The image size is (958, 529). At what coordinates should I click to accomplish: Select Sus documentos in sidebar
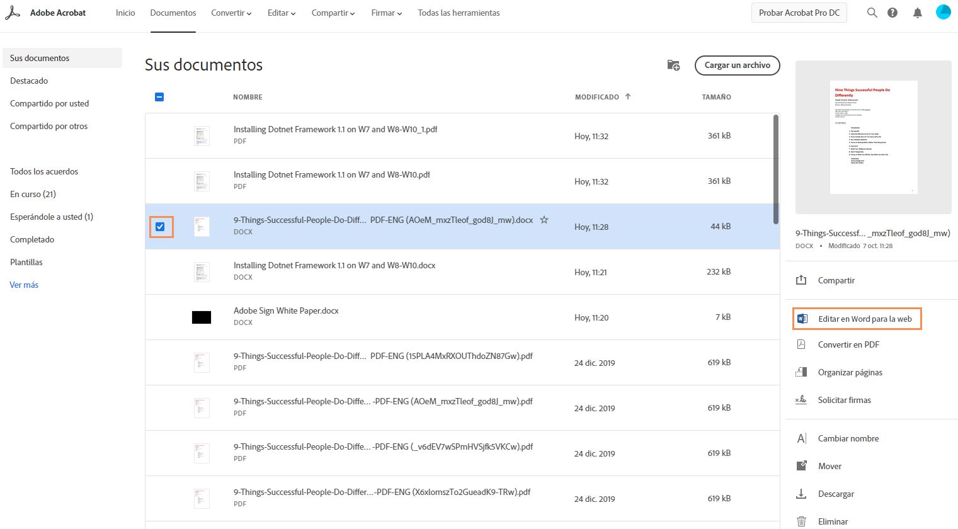point(62,58)
